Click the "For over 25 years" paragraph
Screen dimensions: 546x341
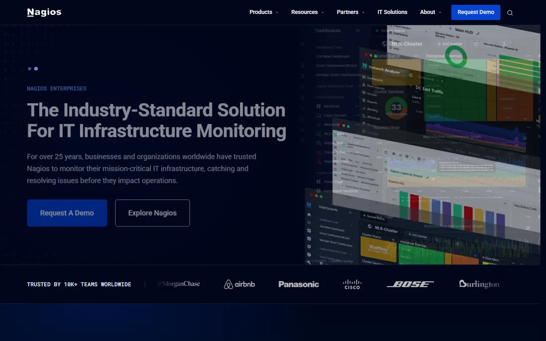pos(142,169)
